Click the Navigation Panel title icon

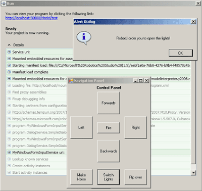pos(71,81)
